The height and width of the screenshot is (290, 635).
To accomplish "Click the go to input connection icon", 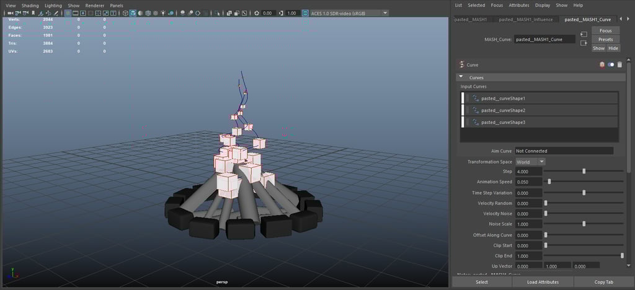I will click(x=583, y=34).
